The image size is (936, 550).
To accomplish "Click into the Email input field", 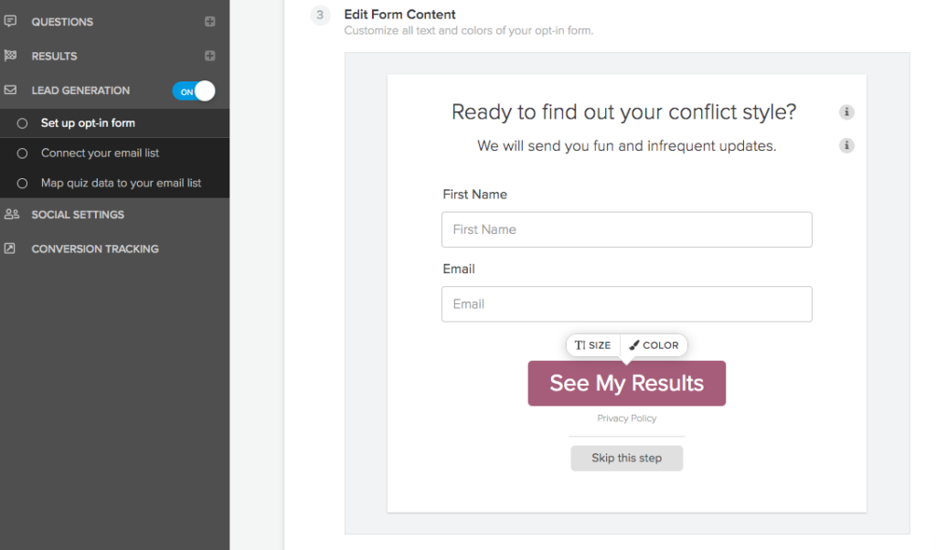I will [626, 304].
